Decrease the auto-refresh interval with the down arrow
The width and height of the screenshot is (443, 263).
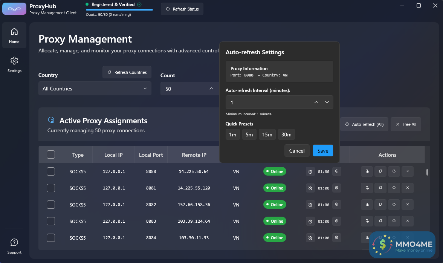tap(327, 102)
